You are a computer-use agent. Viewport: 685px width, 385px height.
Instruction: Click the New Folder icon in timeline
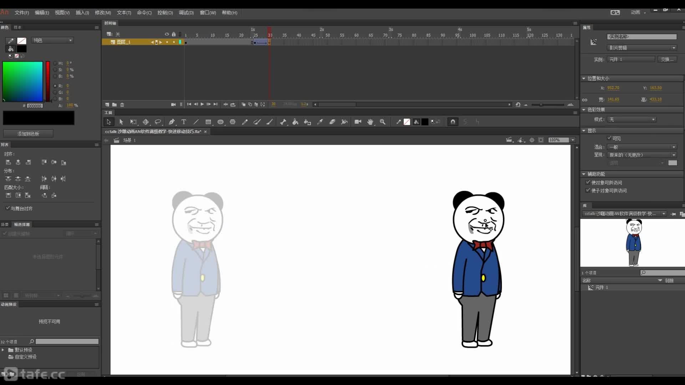[114, 104]
